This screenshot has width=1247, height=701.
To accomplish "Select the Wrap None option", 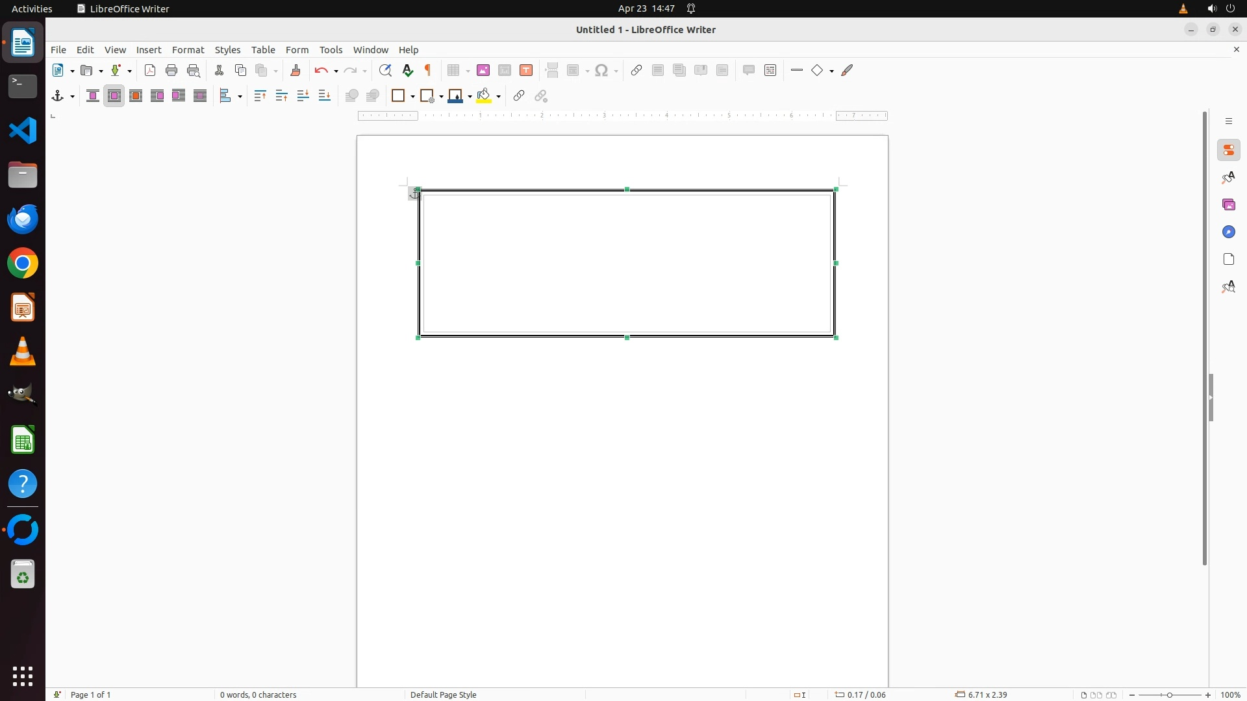I will [x=93, y=96].
